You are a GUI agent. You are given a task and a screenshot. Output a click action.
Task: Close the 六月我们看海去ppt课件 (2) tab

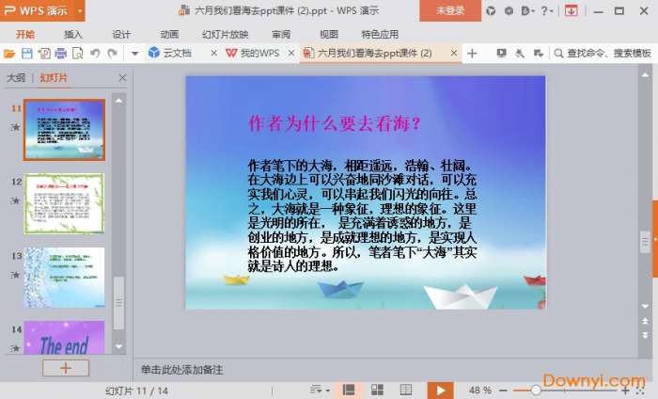[x=454, y=53]
